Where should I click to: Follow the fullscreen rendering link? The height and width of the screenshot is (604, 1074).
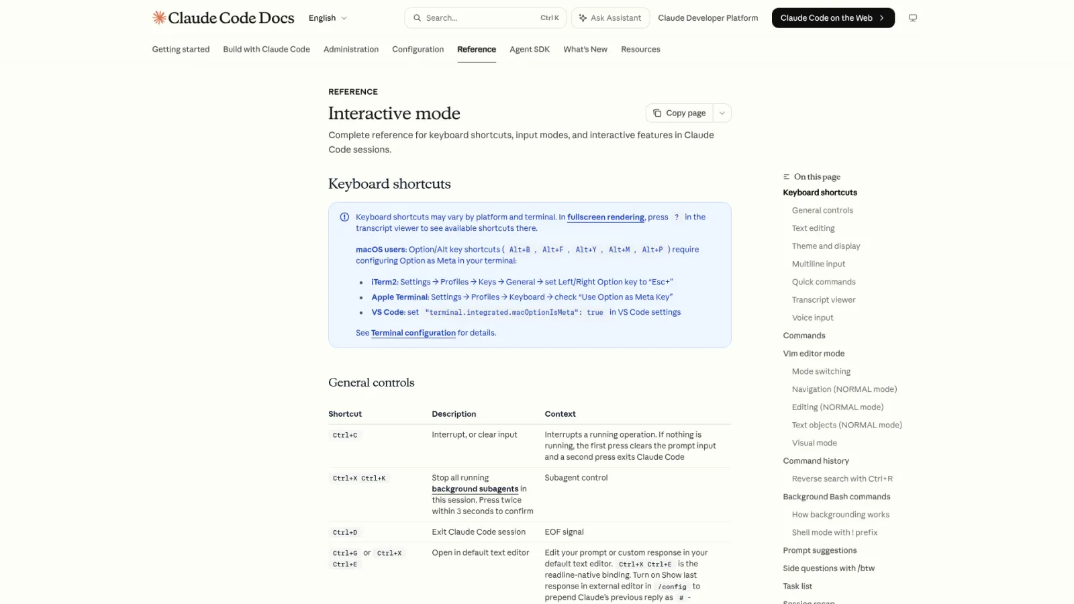pos(605,217)
